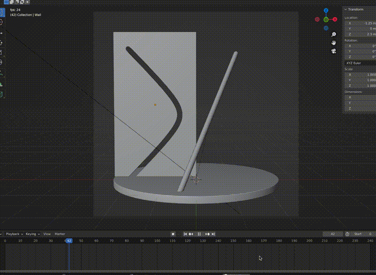
Task: Click the pan view hand icon
Action: point(334,43)
